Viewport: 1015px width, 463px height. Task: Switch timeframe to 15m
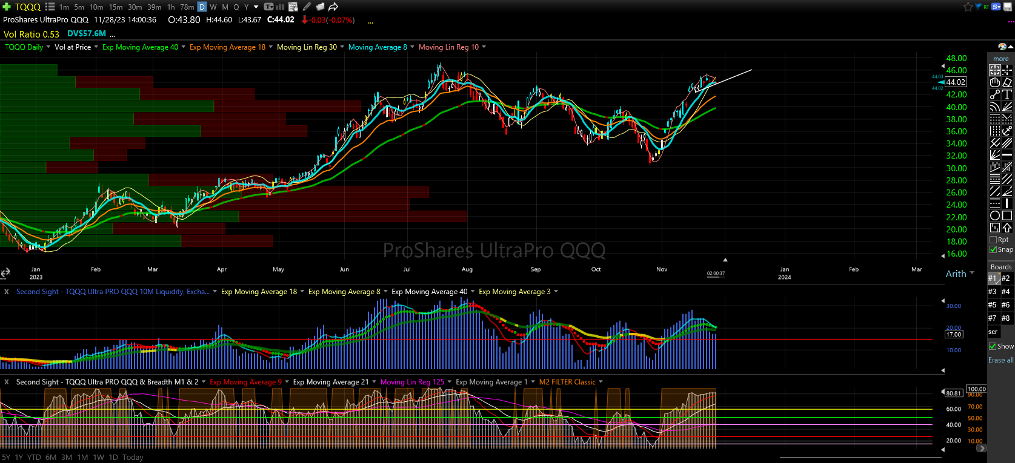coord(116,7)
